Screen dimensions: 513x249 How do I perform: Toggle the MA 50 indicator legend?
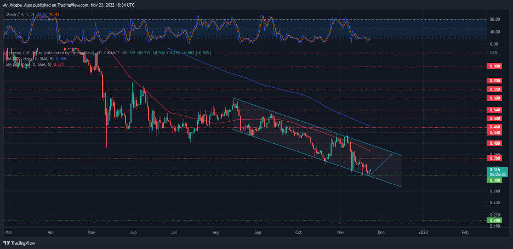33,64
